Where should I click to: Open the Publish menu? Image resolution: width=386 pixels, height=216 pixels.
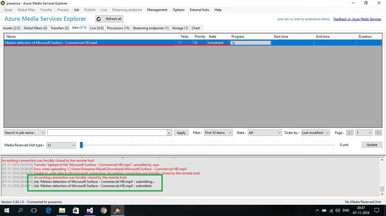pyautogui.click(x=90, y=10)
